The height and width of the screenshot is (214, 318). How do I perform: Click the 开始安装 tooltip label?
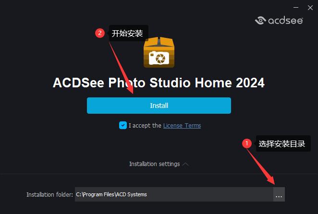[127, 33]
